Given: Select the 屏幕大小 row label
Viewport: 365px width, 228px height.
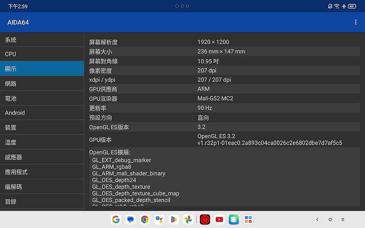Looking at the screenshot, I should (100, 51).
